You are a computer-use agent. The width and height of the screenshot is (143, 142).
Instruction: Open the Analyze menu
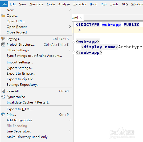[x=64, y=4]
